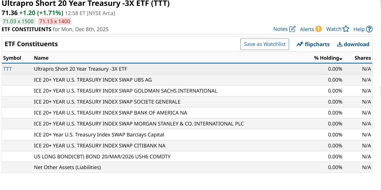Open the TTT symbol link
Viewport: 381px width, 190px height.
[x=7, y=69]
